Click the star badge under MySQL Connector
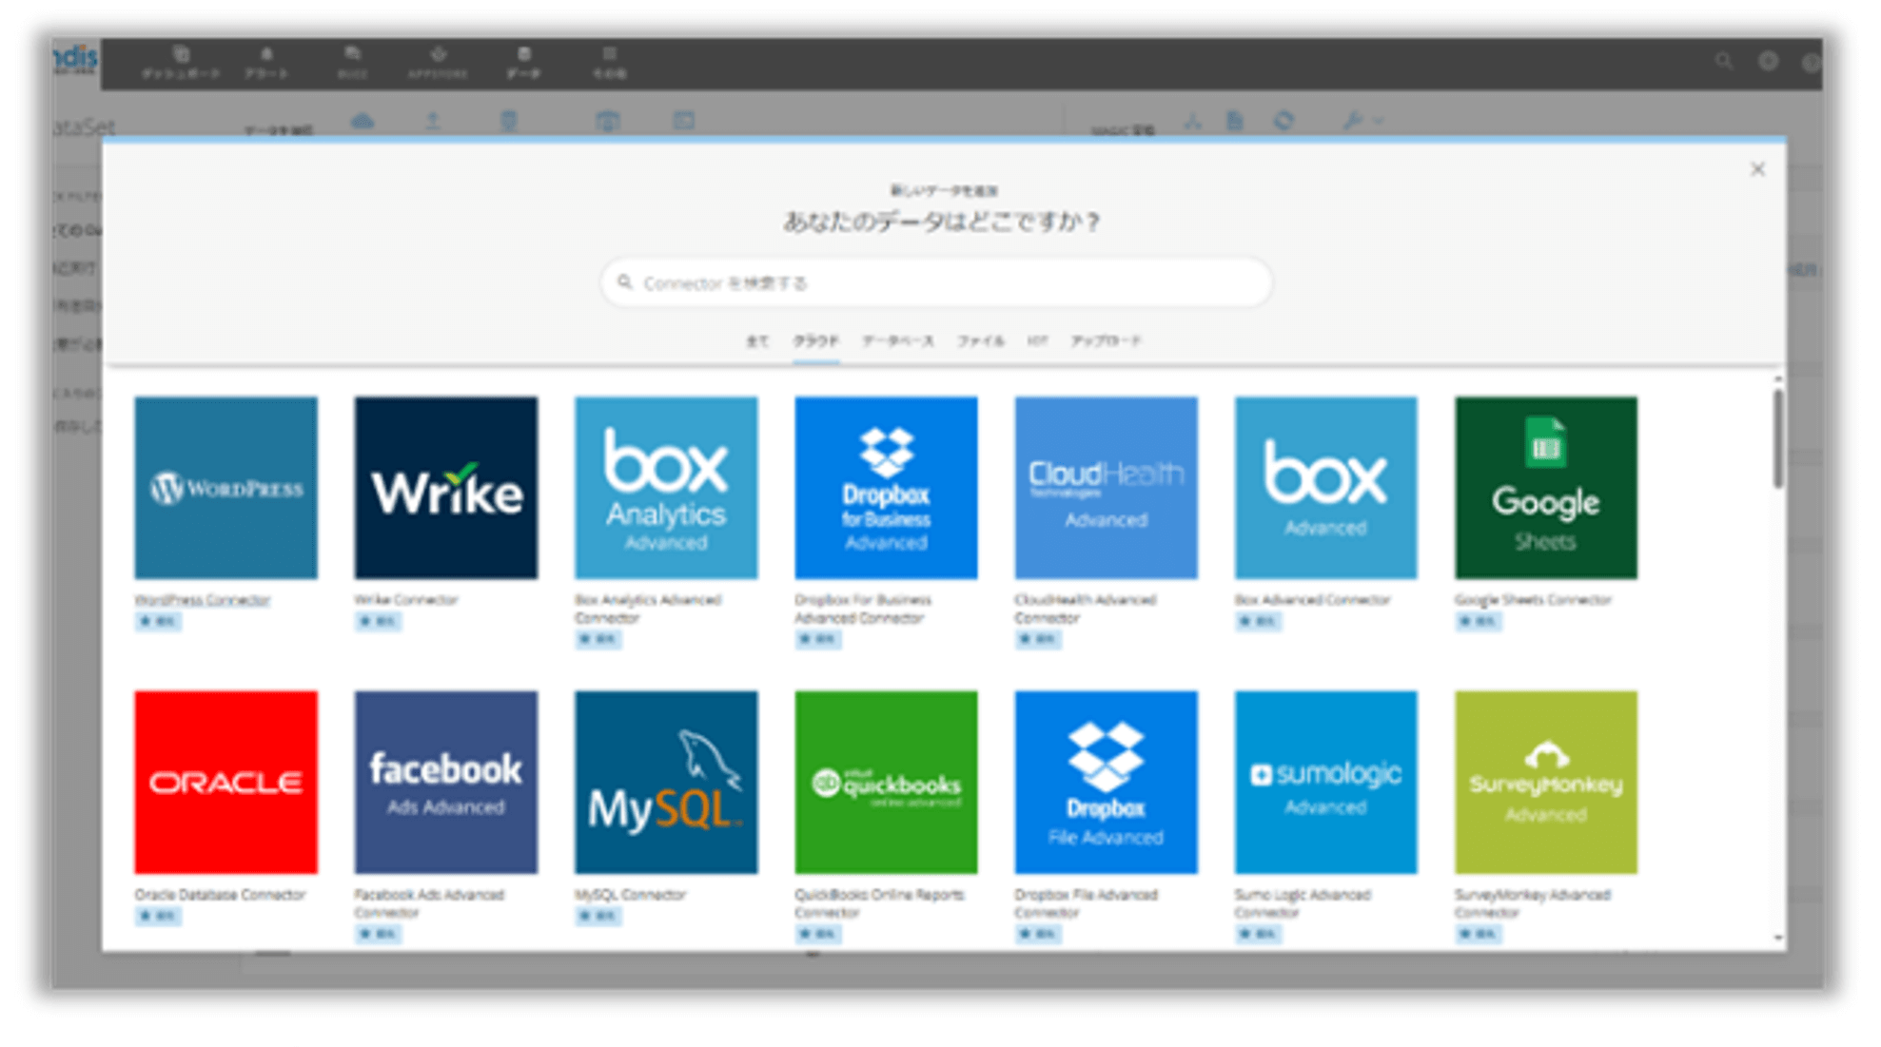 pos(598,917)
